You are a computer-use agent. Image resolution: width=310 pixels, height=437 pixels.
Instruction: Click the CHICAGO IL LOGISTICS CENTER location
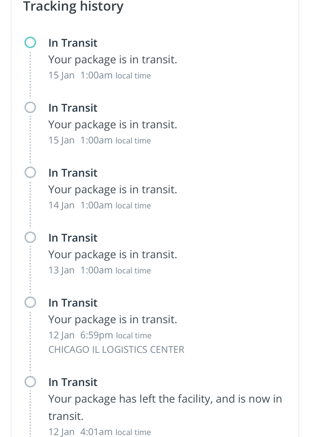(116, 350)
